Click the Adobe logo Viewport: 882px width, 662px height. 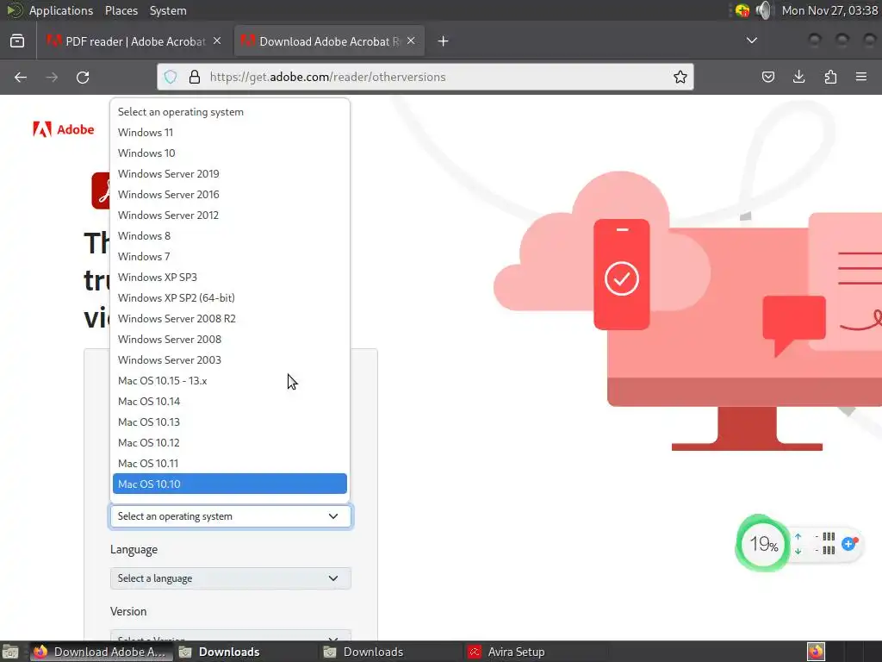[64, 129]
